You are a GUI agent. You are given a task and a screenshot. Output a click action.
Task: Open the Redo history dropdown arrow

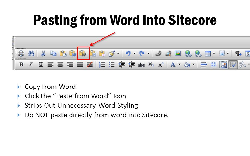(x=148, y=53)
